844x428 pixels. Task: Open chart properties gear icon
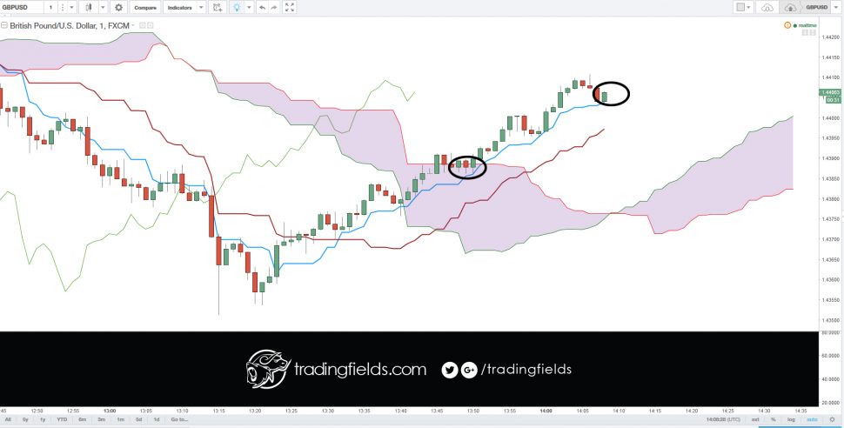pos(119,8)
